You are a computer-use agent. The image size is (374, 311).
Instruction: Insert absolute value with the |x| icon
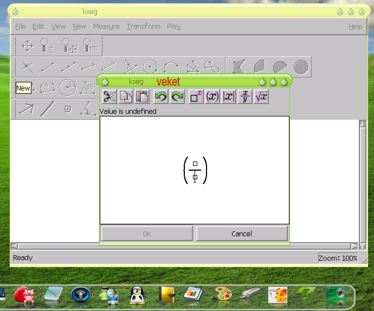click(x=229, y=97)
